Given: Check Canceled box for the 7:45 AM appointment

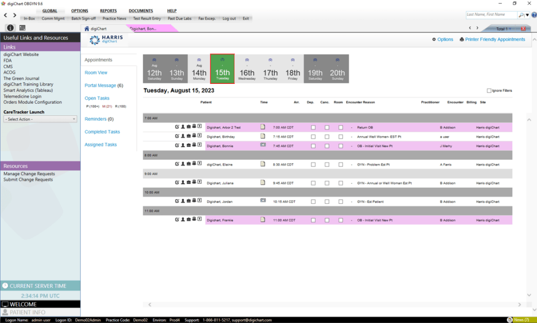Looking at the screenshot, I should (340, 146).
